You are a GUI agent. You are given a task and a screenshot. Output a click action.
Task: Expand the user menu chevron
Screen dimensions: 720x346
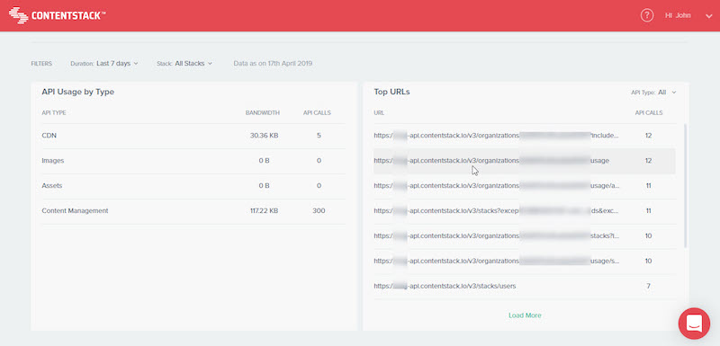point(708,16)
